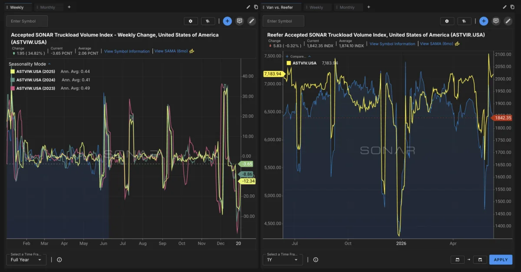Viewport: 521px width, 272px height.
Task: Click pink swatch for ASTVIW.USA (2023)
Action: (13, 88)
